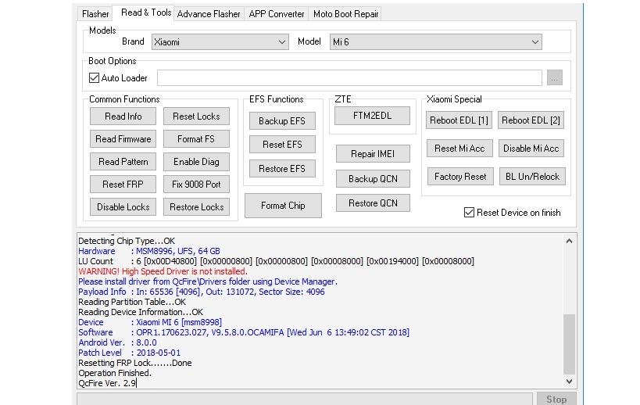Click Enable Diag button
Image resolution: width=640 pixels, height=405 pixels.
[196, 162]
